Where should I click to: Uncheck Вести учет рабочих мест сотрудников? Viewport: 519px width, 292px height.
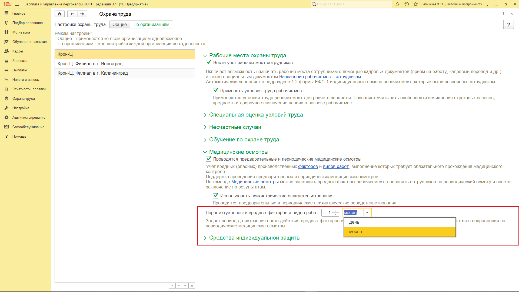(209, 62)
